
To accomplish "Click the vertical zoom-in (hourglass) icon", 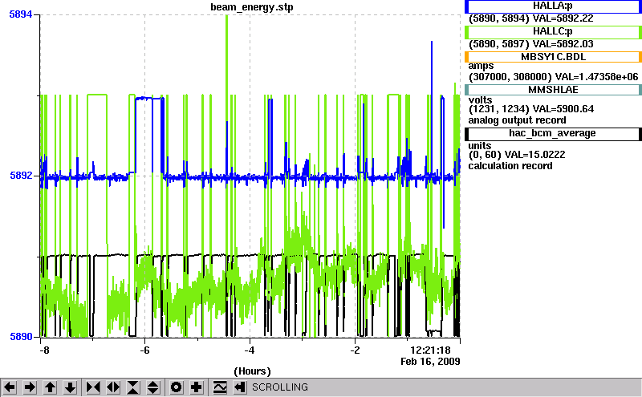I will 133,387.
